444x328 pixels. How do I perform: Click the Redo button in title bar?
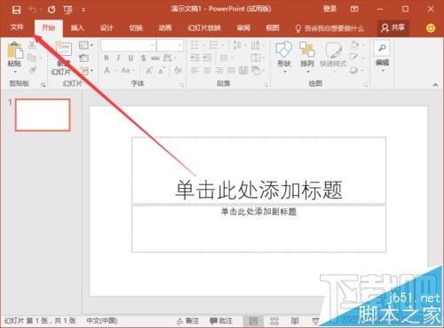coord(52,10)
